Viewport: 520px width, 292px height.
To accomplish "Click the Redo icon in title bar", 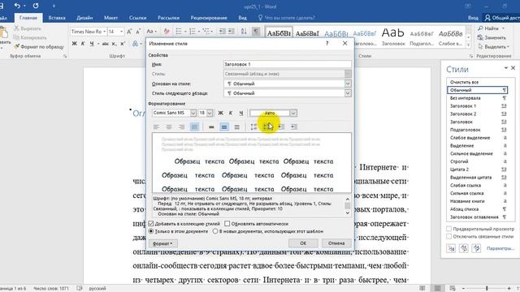I will tap(36, 6).
